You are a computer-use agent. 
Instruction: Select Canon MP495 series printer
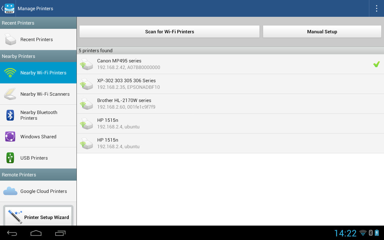230,64
